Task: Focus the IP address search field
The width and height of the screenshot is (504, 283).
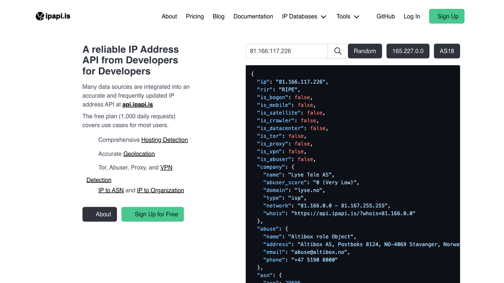Action: point(287,51)
